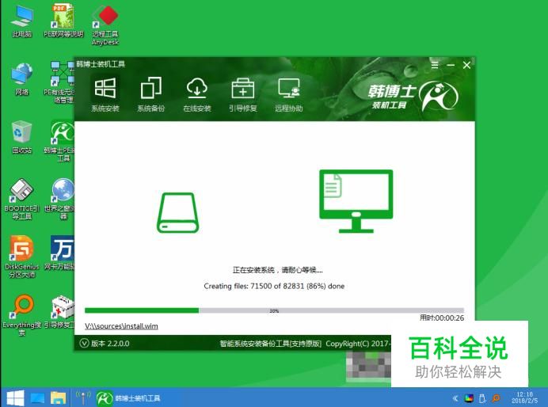Image resolution: width=548 pixels, height=407 pixels.
Task: Open the 远程协助 remote assistance tab
Action: click(289, 95)
